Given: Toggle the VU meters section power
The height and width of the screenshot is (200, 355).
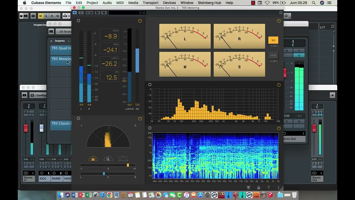Looking at the screenshot, I should (279, 21).
